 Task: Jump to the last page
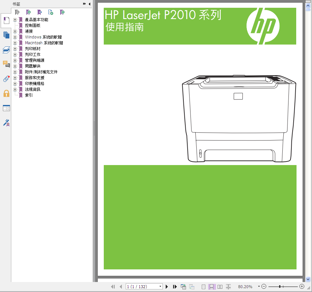click(x=175, y=287)
